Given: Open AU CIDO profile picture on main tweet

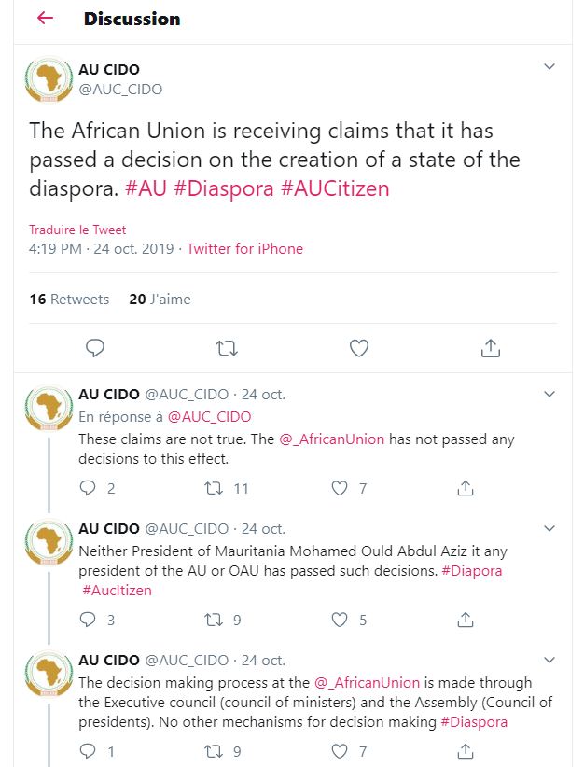Looking at the screenshot, I should (49, 79).
